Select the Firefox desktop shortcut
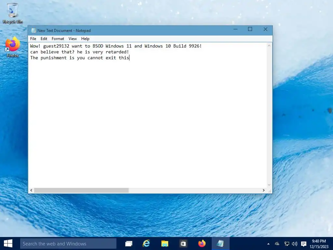The height and width of the screenshot is (250, 333). (x=13, y=47)
